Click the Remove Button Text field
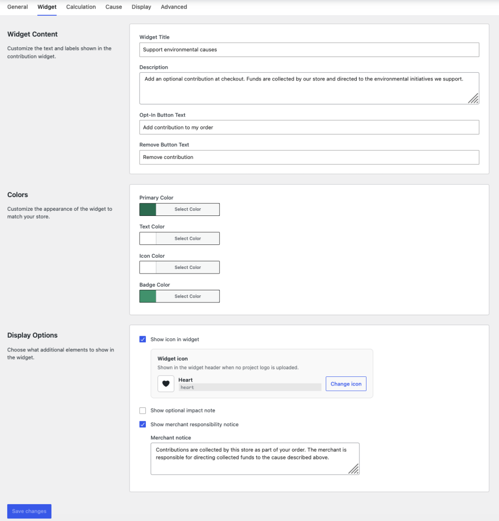499x521 pixels. click(x=309, y=157)
